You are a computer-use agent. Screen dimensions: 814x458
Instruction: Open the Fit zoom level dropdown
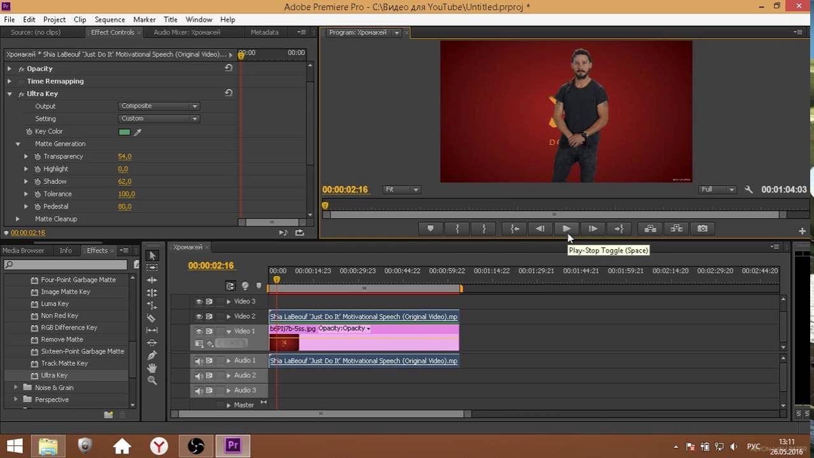click(401, 190)
